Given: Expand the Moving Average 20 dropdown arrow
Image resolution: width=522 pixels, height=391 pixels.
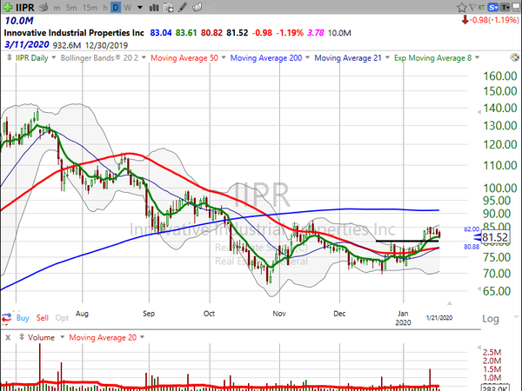Looking at the screenshot, I should 142,337.
